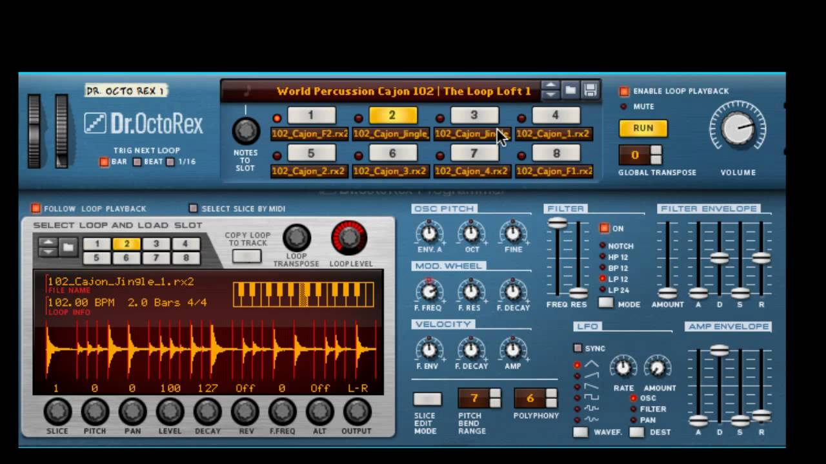Toggle the filter ON button
The image size is (826, 464).
604,228
